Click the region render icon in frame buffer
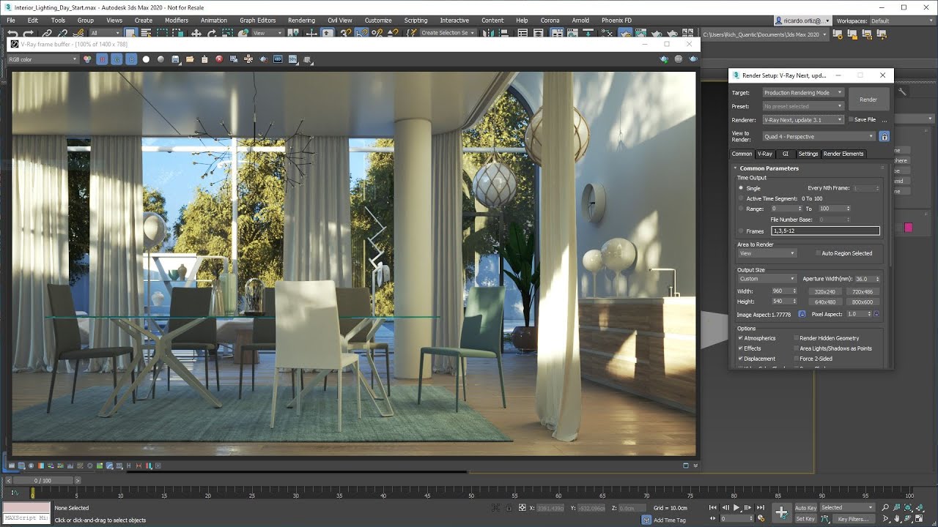This screenshot has width=938, height=527. click(263, 59)
